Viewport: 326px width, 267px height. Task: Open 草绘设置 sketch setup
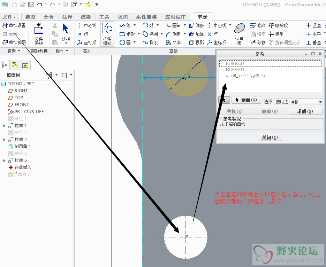coord(14,25)
